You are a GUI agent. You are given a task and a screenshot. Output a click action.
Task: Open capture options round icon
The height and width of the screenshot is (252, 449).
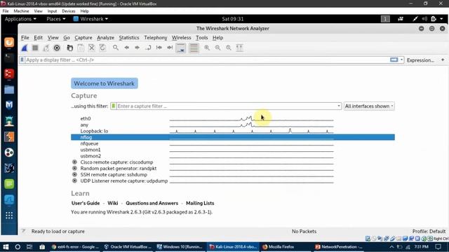tap(57, 48)
